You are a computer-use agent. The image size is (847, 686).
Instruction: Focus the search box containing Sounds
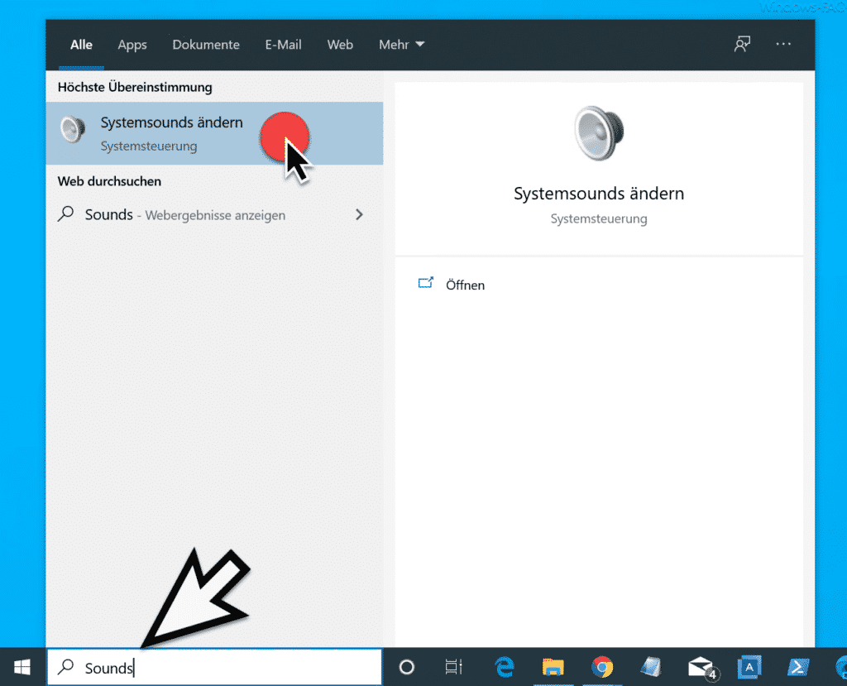[214, 668]
